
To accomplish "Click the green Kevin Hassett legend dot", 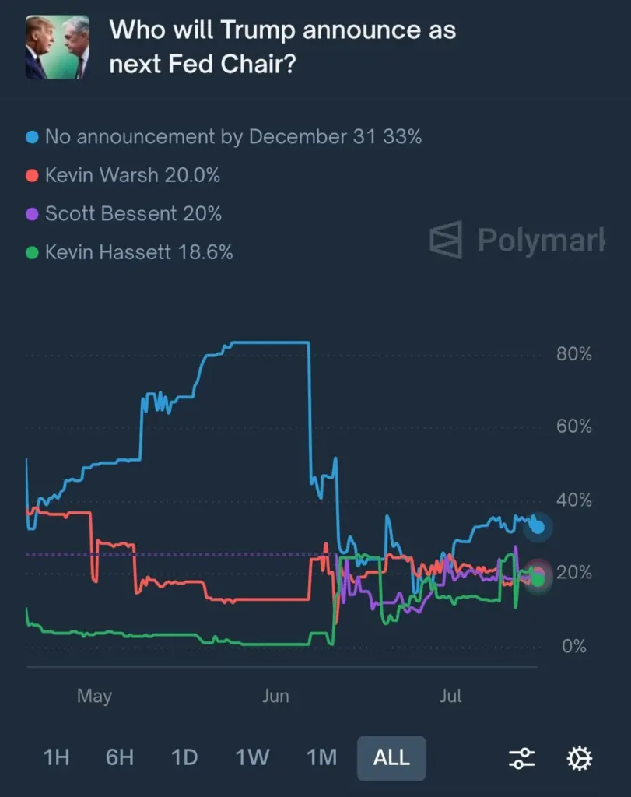I will click(x=32, y=252).
